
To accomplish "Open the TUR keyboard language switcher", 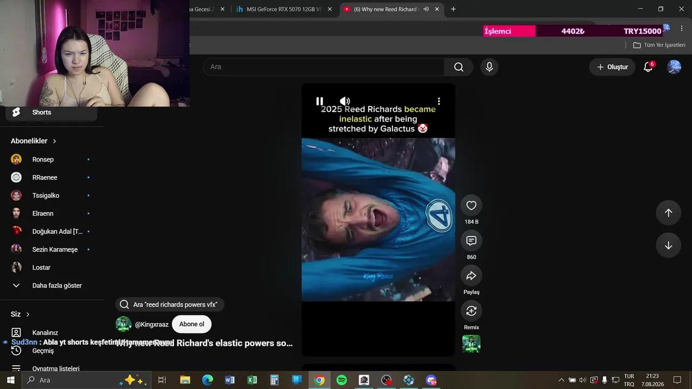I will click(x=629, y=380).
